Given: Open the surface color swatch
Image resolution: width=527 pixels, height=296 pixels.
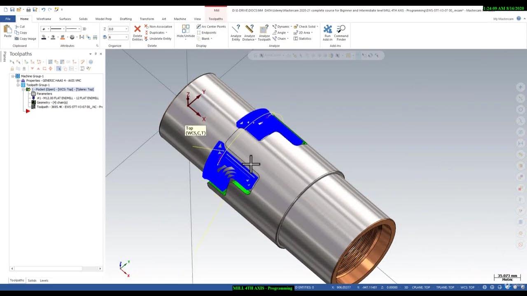Looking at the screenshot, I should [63, 37].
